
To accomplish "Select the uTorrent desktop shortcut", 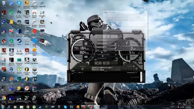I will 19,70.
